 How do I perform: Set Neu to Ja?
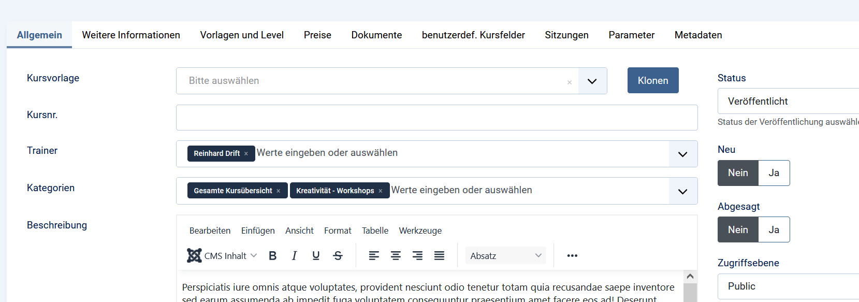774,173
